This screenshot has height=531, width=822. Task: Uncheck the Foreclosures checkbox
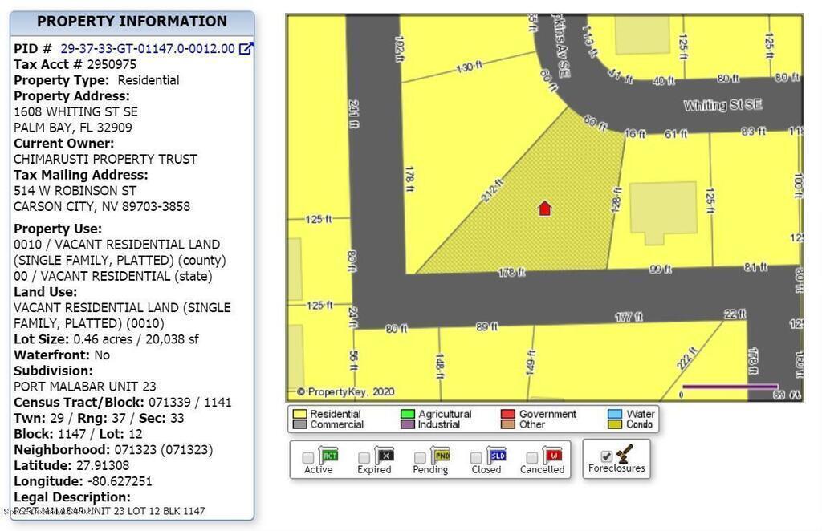[606, 456]
